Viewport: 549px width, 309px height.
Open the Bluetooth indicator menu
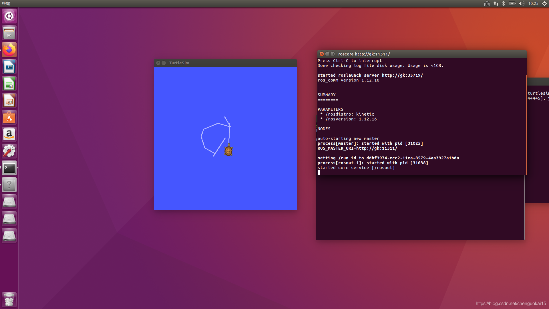click(x=504, y=3)
